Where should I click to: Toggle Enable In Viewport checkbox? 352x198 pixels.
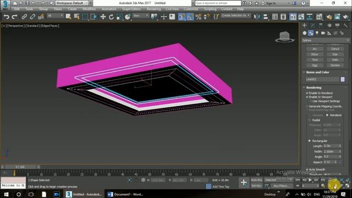point(307,97)
